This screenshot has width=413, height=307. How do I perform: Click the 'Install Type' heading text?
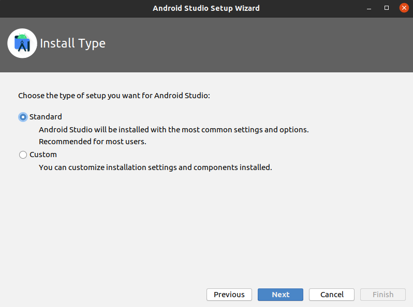coord(72,43)
